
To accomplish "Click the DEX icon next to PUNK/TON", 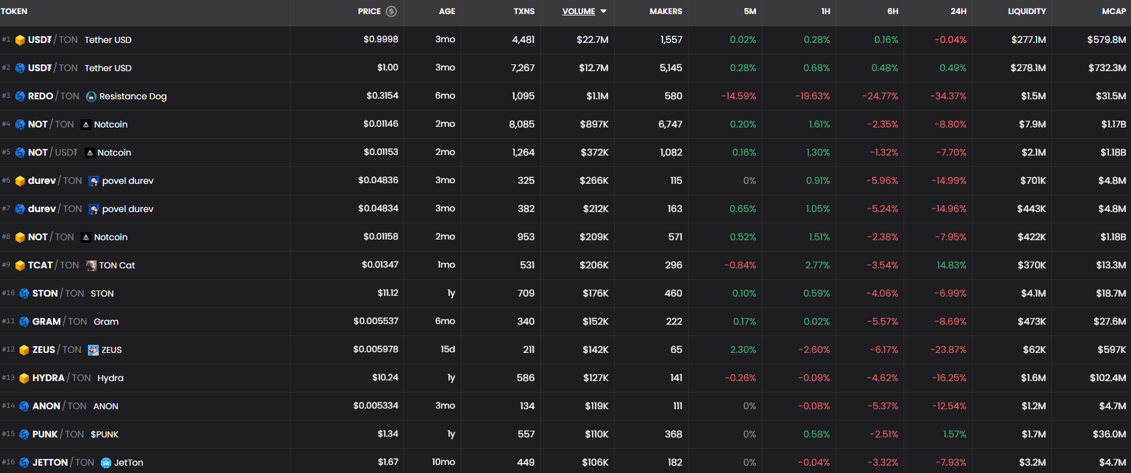I will 24,435.
